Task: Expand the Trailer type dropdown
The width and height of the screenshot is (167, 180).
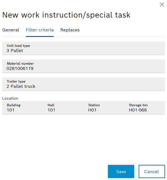Action: coord(84,84)
